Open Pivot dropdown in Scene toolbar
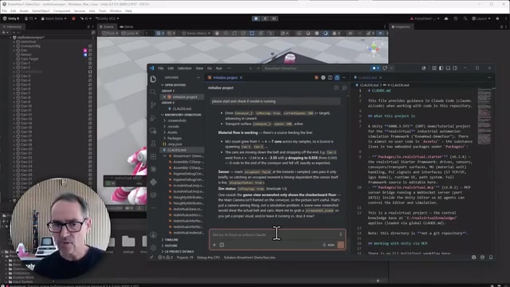 coord(110,33)
